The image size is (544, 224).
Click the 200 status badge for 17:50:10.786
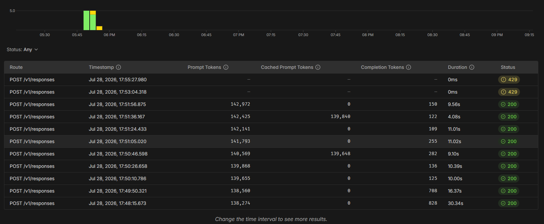(509, 179)
